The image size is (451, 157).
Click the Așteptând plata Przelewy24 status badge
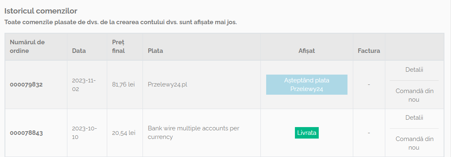pos(306,85)
